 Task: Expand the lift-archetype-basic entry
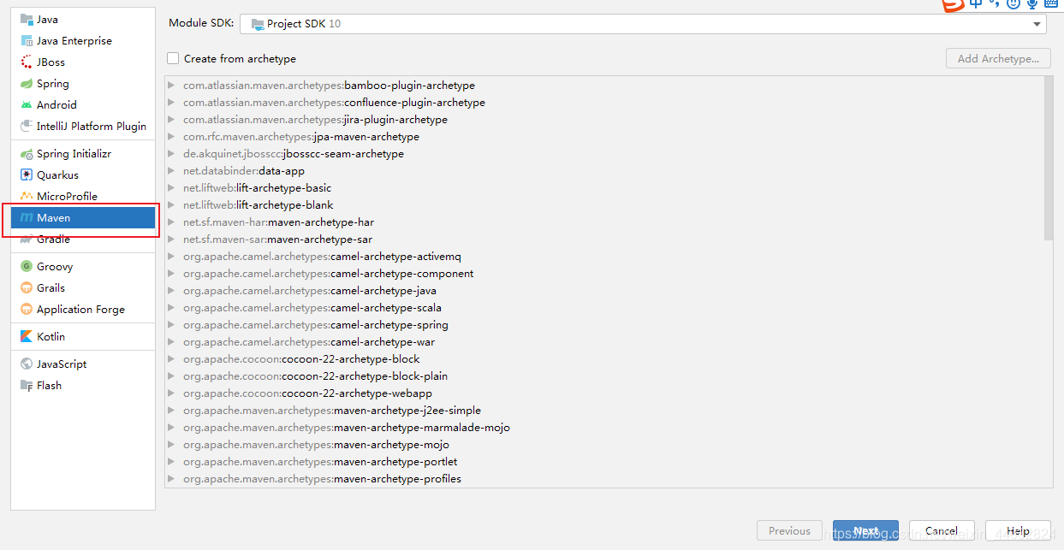[172, 188]
